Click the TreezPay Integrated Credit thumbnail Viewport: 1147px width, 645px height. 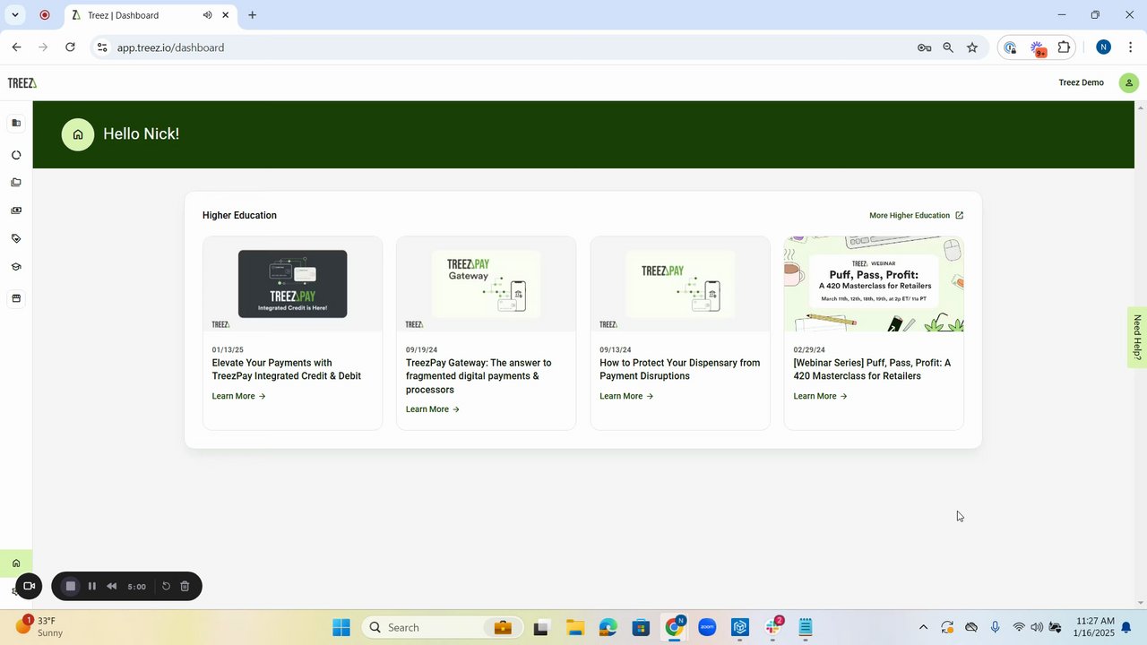[292, 284]
